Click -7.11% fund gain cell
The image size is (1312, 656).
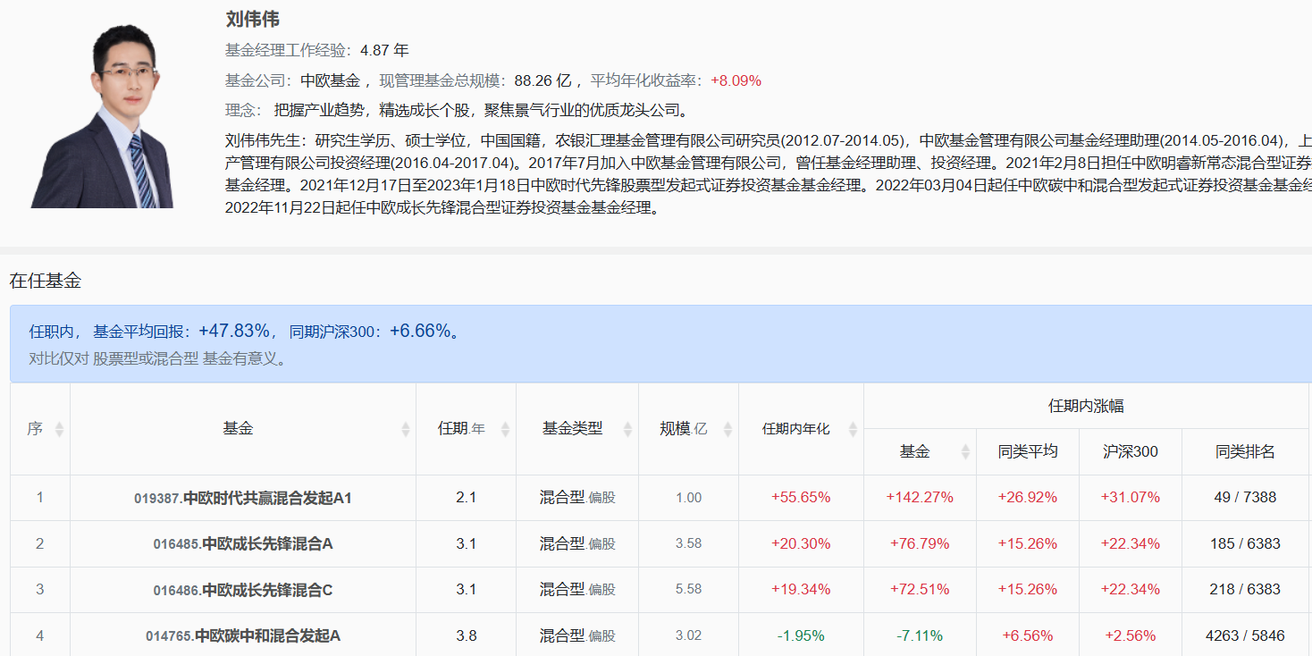[x=920, y=635]
